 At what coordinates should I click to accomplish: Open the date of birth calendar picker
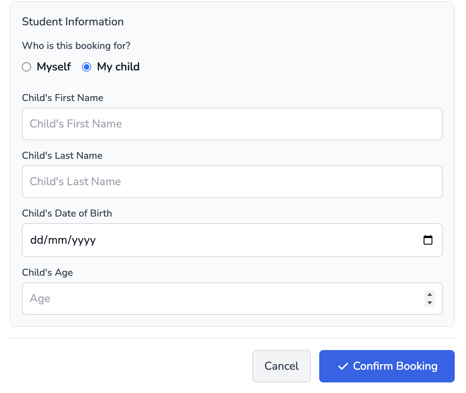click(428, 240)
